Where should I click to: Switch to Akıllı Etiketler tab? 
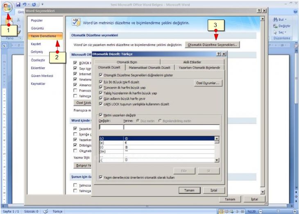click(x=192, y=62)
